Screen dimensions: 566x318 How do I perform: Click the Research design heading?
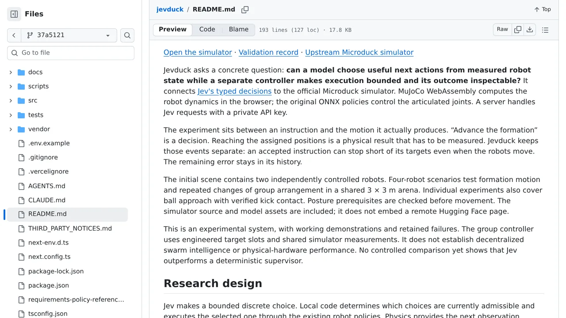213,284
